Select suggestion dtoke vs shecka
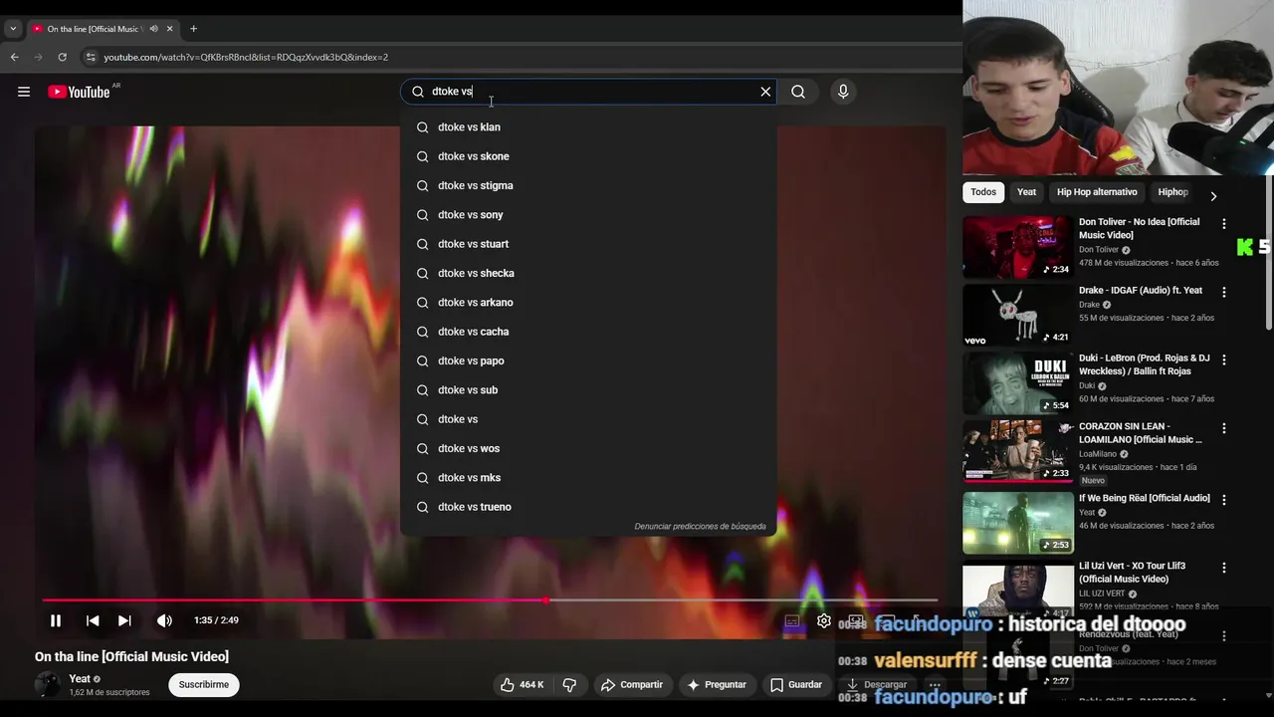Screen dimensions: 1274x717 pyautogui.click(x=588, y=273)
